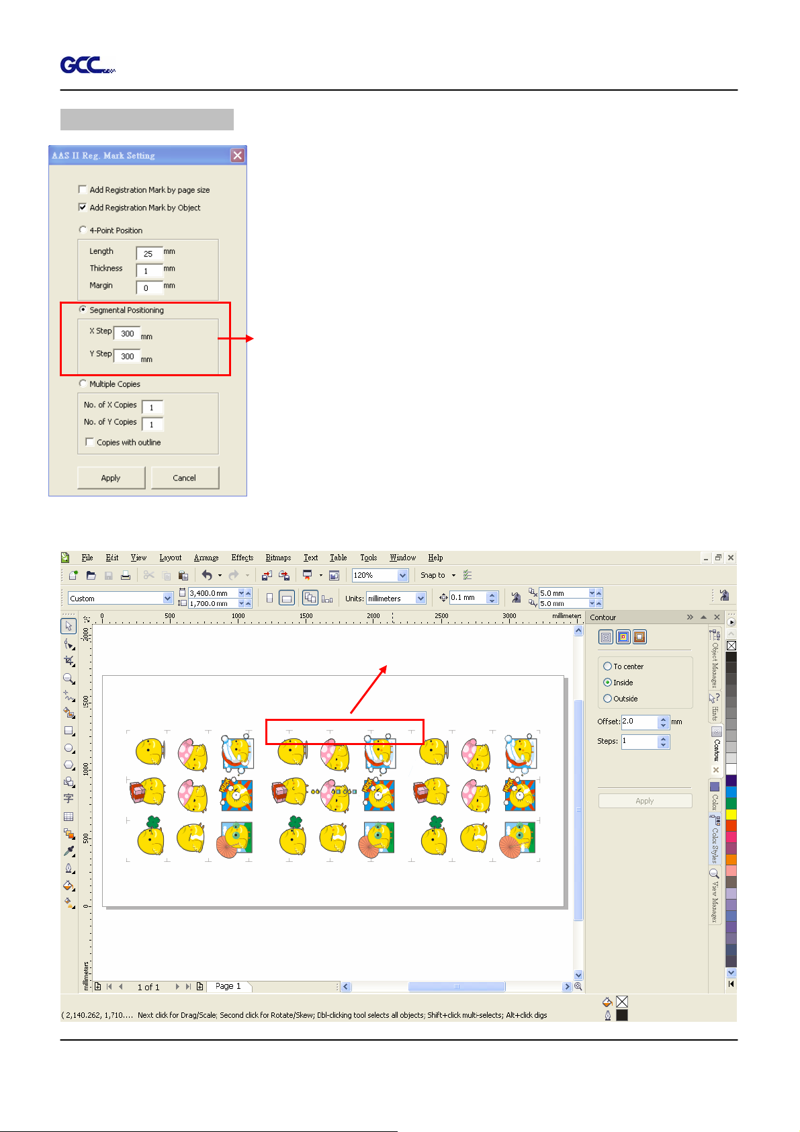Click the Import icon
800x1132 pixels.
[x=267, y=575]
